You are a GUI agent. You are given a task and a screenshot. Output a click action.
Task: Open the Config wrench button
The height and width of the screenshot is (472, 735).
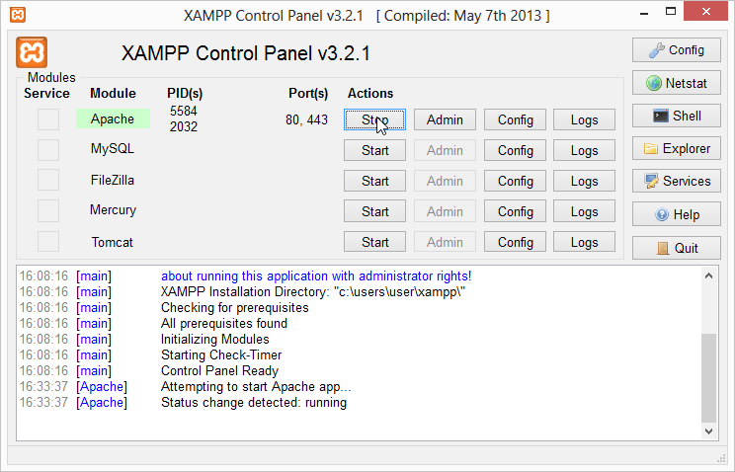[677, 50]
